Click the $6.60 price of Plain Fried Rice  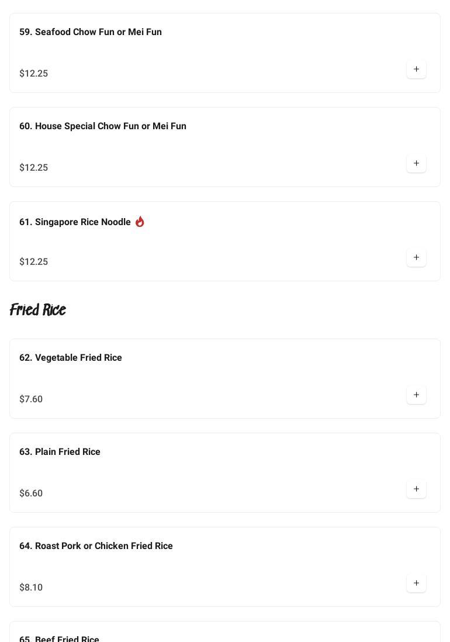pyautogui.click(x=31, y=493)
